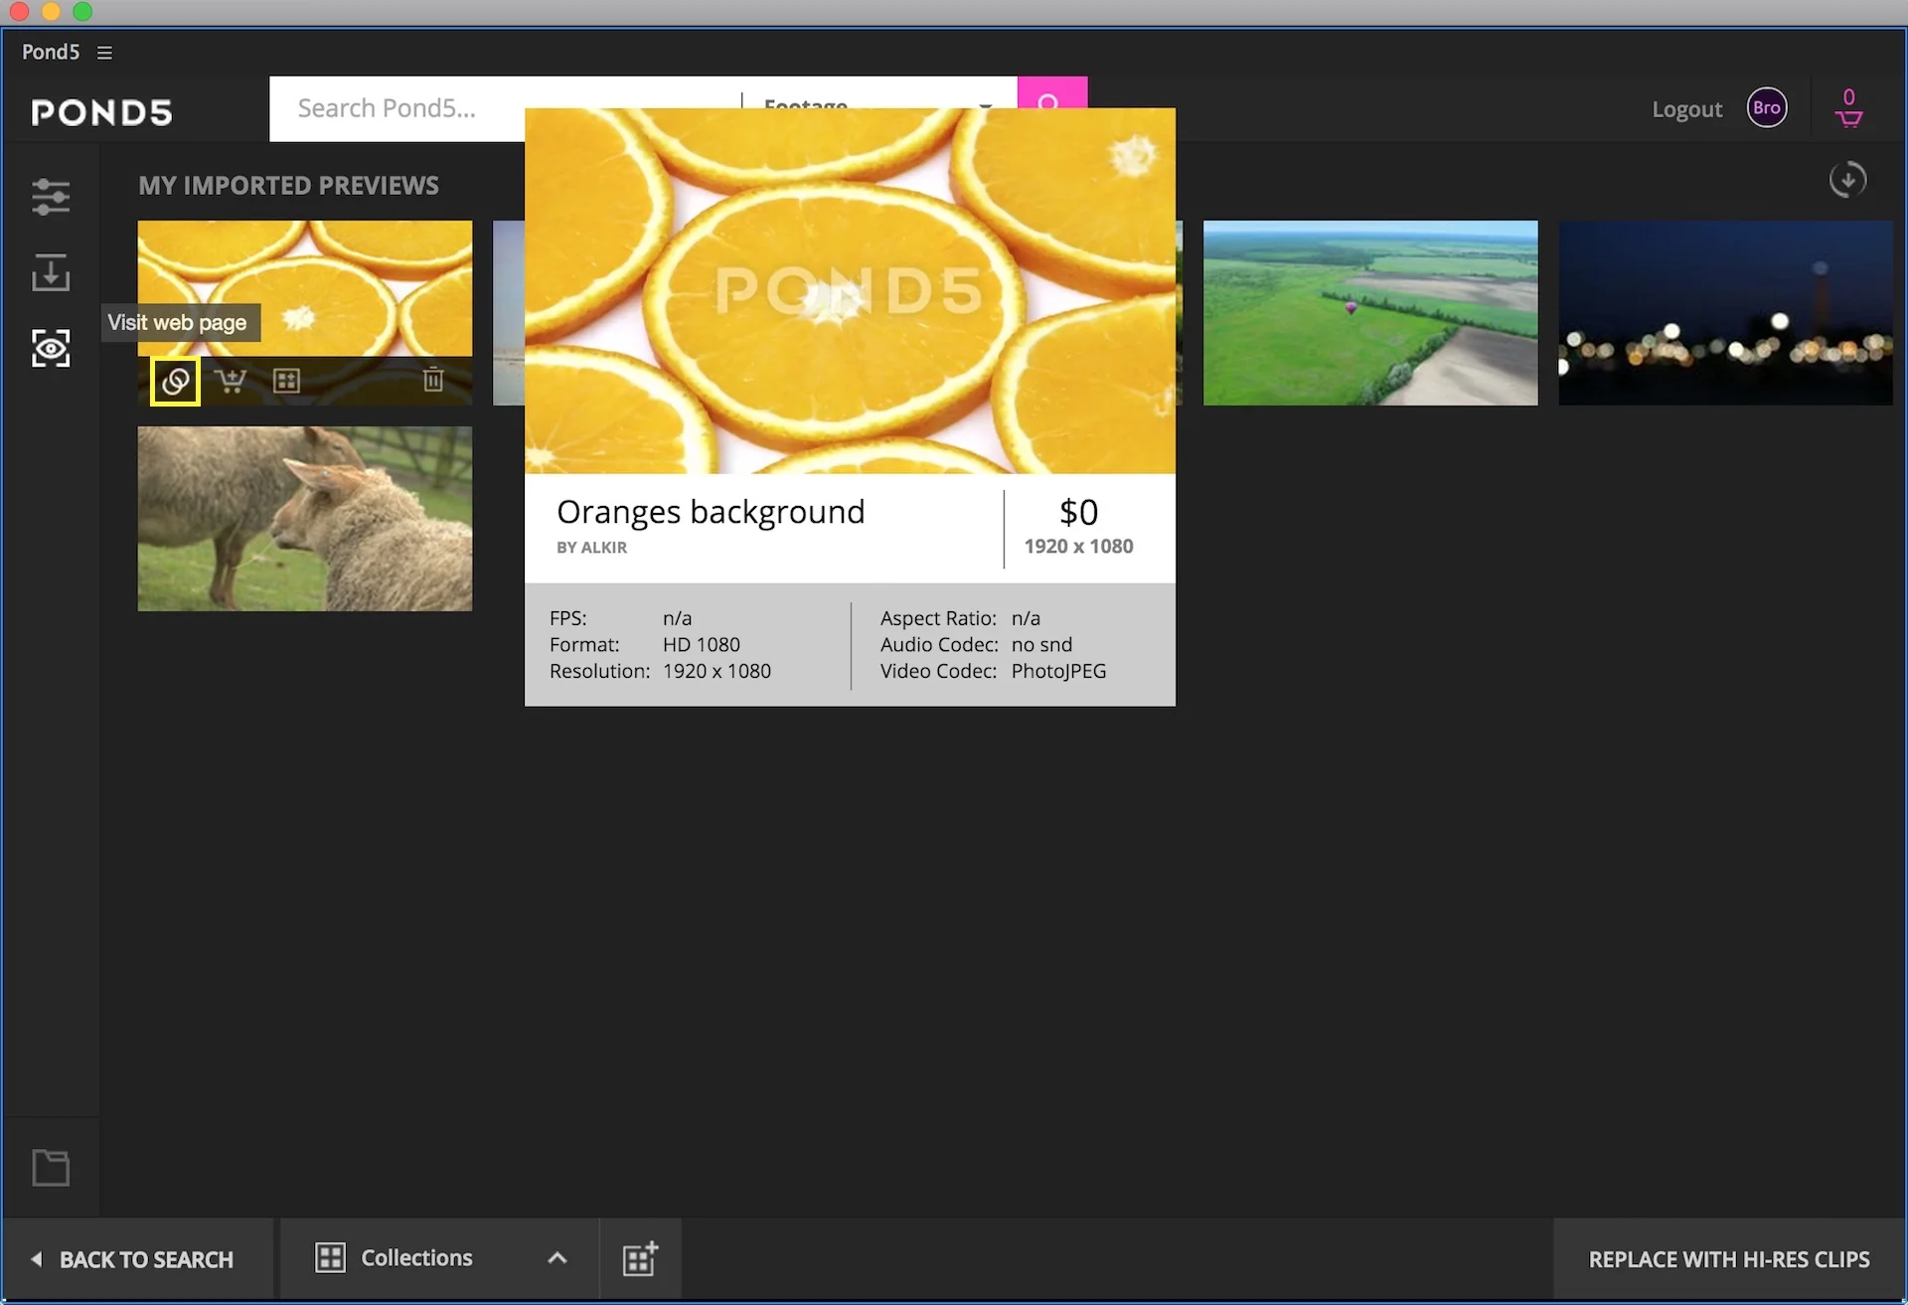1908x1305 pixels.
Task: Open the Pond5 panel hamburger menu
Action: 104,53
